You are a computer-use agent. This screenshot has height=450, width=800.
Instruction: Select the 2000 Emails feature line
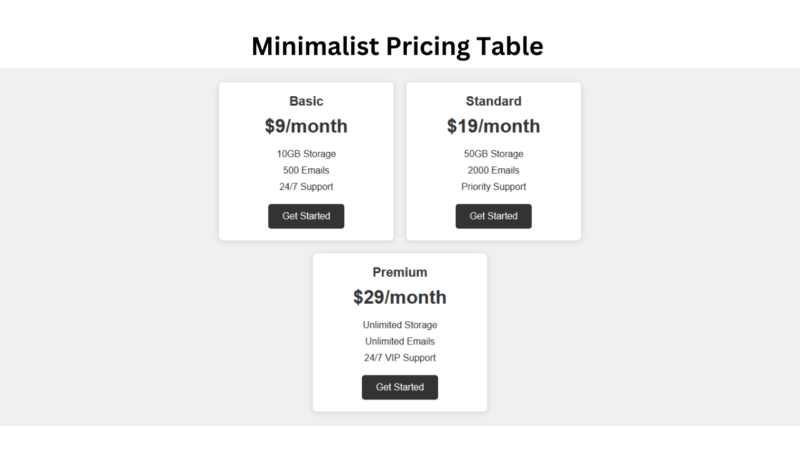pyautogui.click(x=494, y=170)
